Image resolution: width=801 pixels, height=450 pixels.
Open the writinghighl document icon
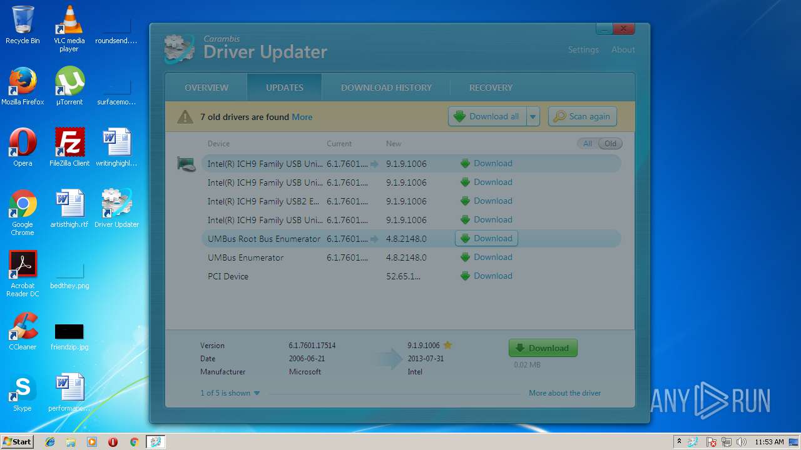coord(116,147)
